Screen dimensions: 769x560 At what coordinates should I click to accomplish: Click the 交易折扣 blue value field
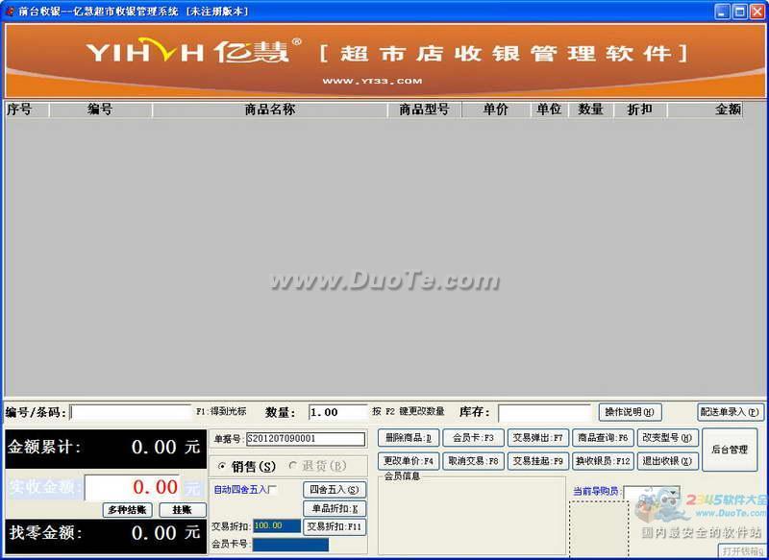[277, 526]
